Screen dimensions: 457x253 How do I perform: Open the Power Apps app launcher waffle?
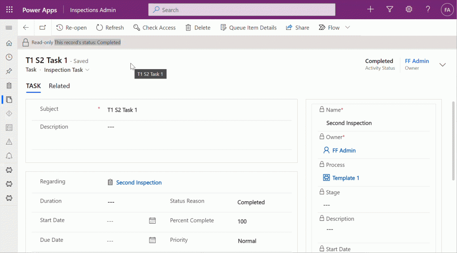[x=9, y=10]
